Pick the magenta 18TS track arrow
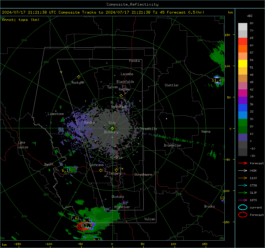The height and width of the screenshot is (248, 265). (x=243, y=200)
